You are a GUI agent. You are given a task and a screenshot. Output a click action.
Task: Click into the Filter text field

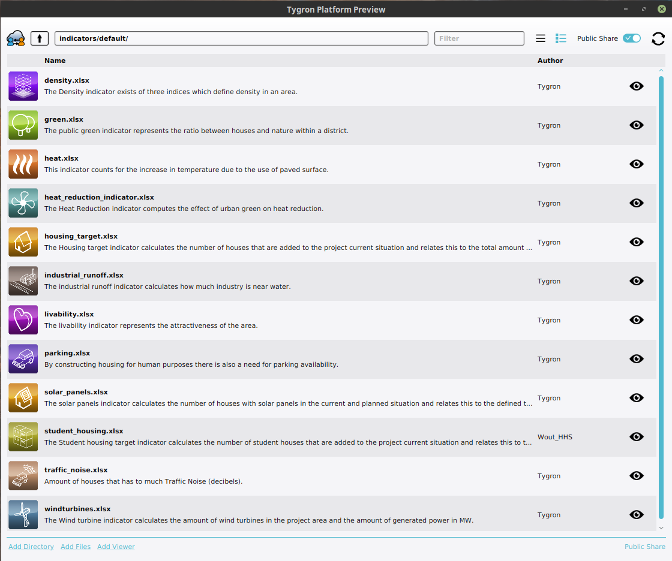click(x=479, y=38)
